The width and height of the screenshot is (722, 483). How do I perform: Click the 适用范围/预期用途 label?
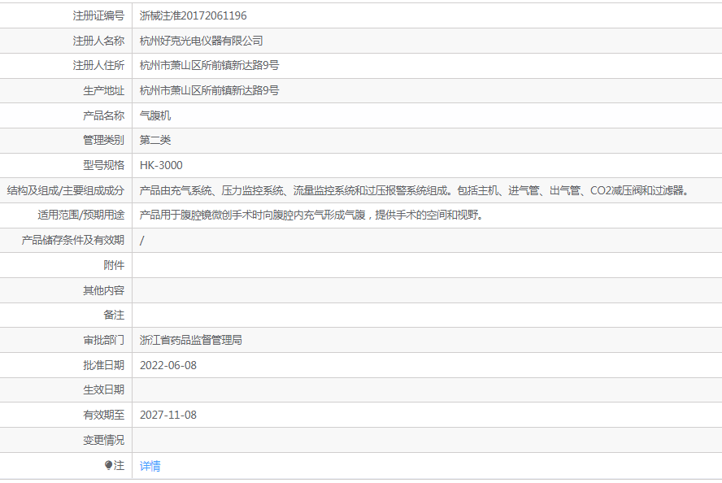click(x=81, y=215)
